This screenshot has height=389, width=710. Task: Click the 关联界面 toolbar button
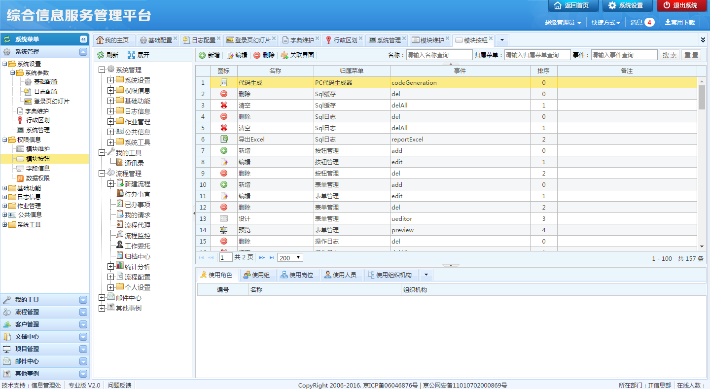tap(297, 55)
